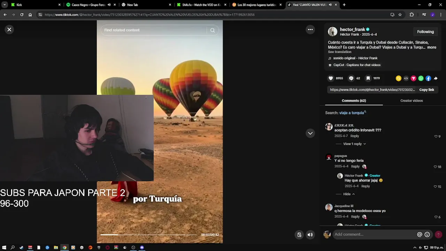Get embed code with embed icon
This screenshot has height=251, width=446.
pos(406,78)
